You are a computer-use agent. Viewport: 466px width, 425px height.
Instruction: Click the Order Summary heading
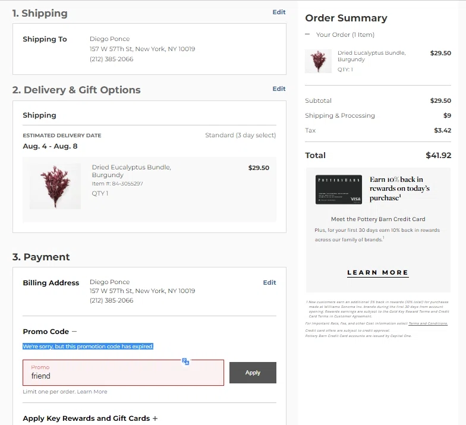(x=346, y=18)
